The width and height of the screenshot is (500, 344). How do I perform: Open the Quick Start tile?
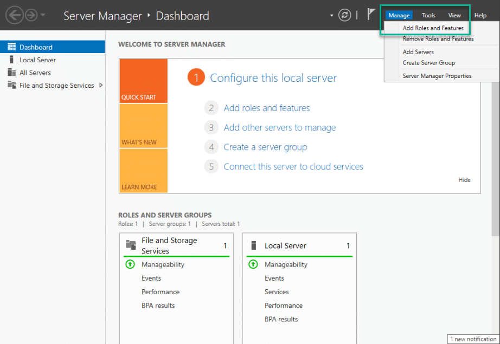144,81
